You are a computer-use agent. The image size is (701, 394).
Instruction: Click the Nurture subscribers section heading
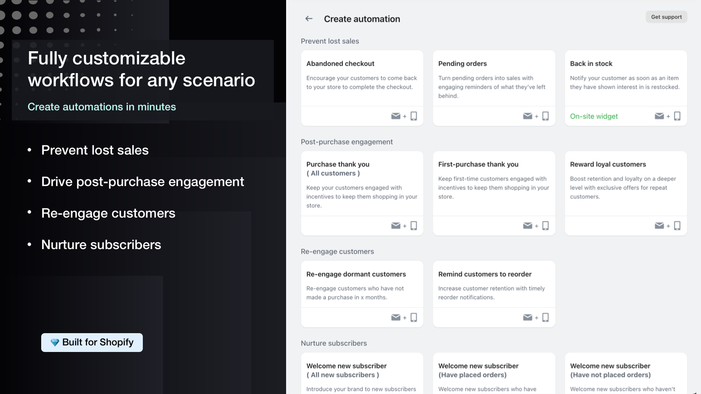click(x=334, y=343)
